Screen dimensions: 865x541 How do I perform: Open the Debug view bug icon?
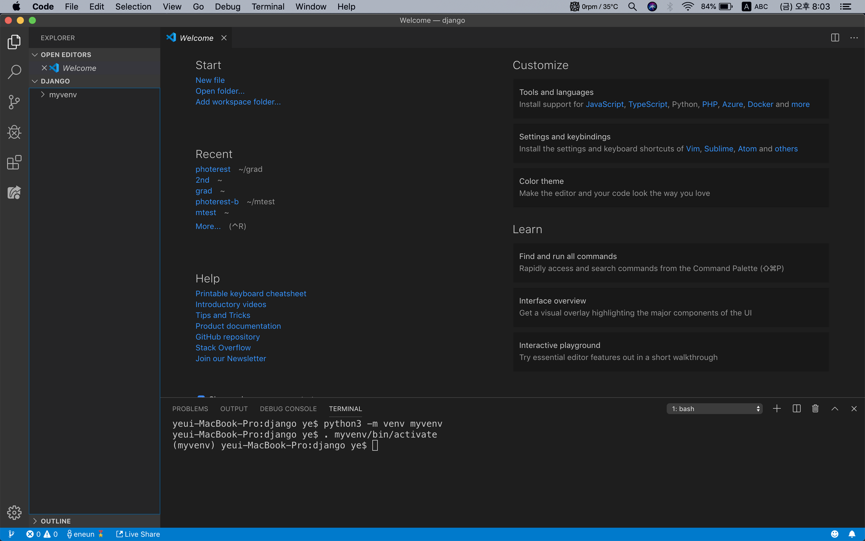[x=14, y=132]
